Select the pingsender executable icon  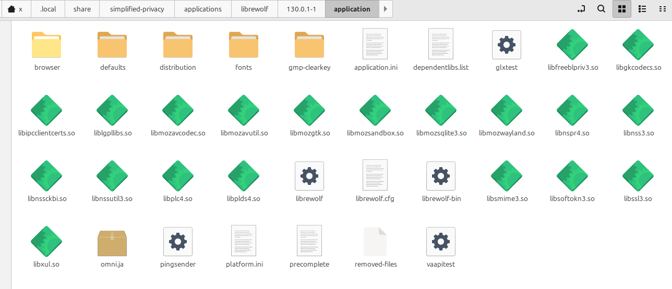tap(178, 241)
